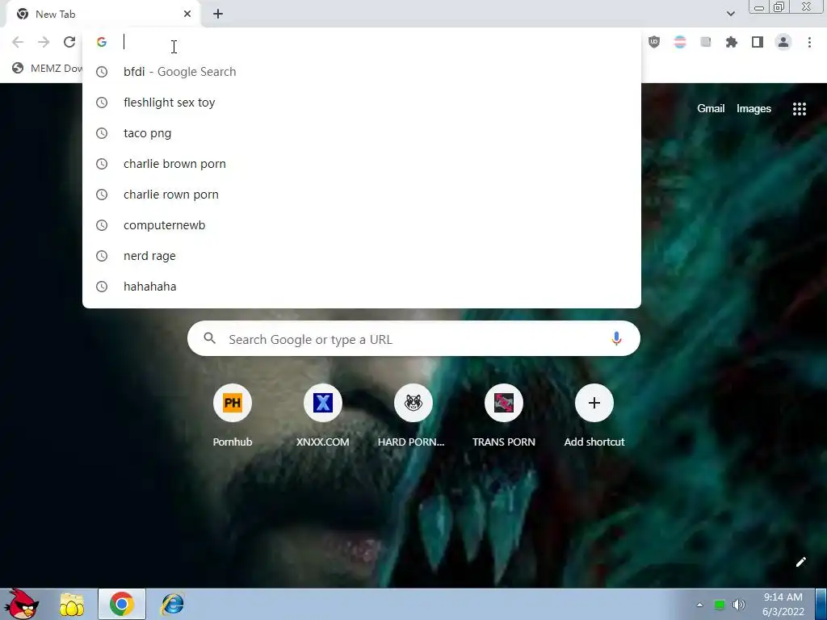Open the volume speaker tray icon
The width and height of the screenshot is (827, 620).
[x=738, y=605]
